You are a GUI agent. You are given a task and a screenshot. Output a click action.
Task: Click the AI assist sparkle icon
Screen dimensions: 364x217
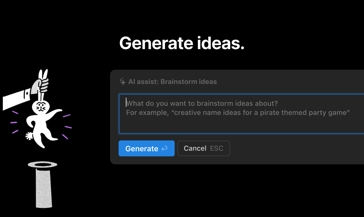(122, 82)
